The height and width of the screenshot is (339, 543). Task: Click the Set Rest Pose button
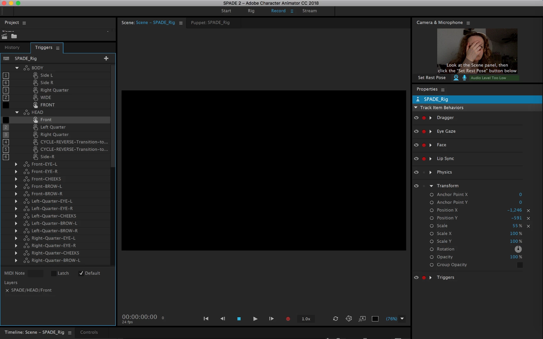[x=432, y=78]
